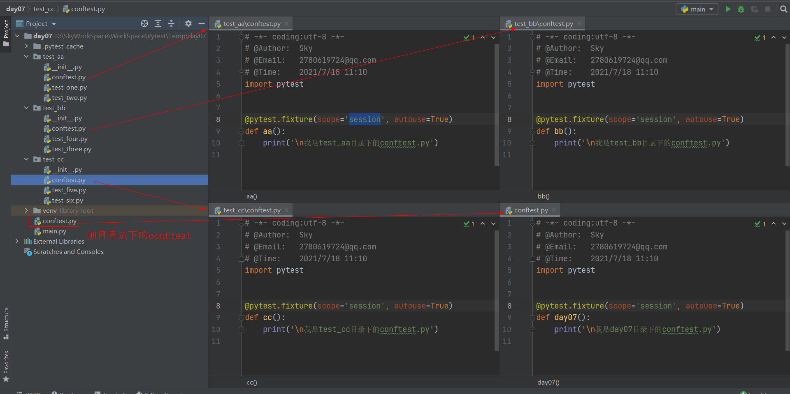Toggle the Favorites tool window sidebar button
This screenshot has width=790, height=394.
pyautogui.click(x=6, y=366)
